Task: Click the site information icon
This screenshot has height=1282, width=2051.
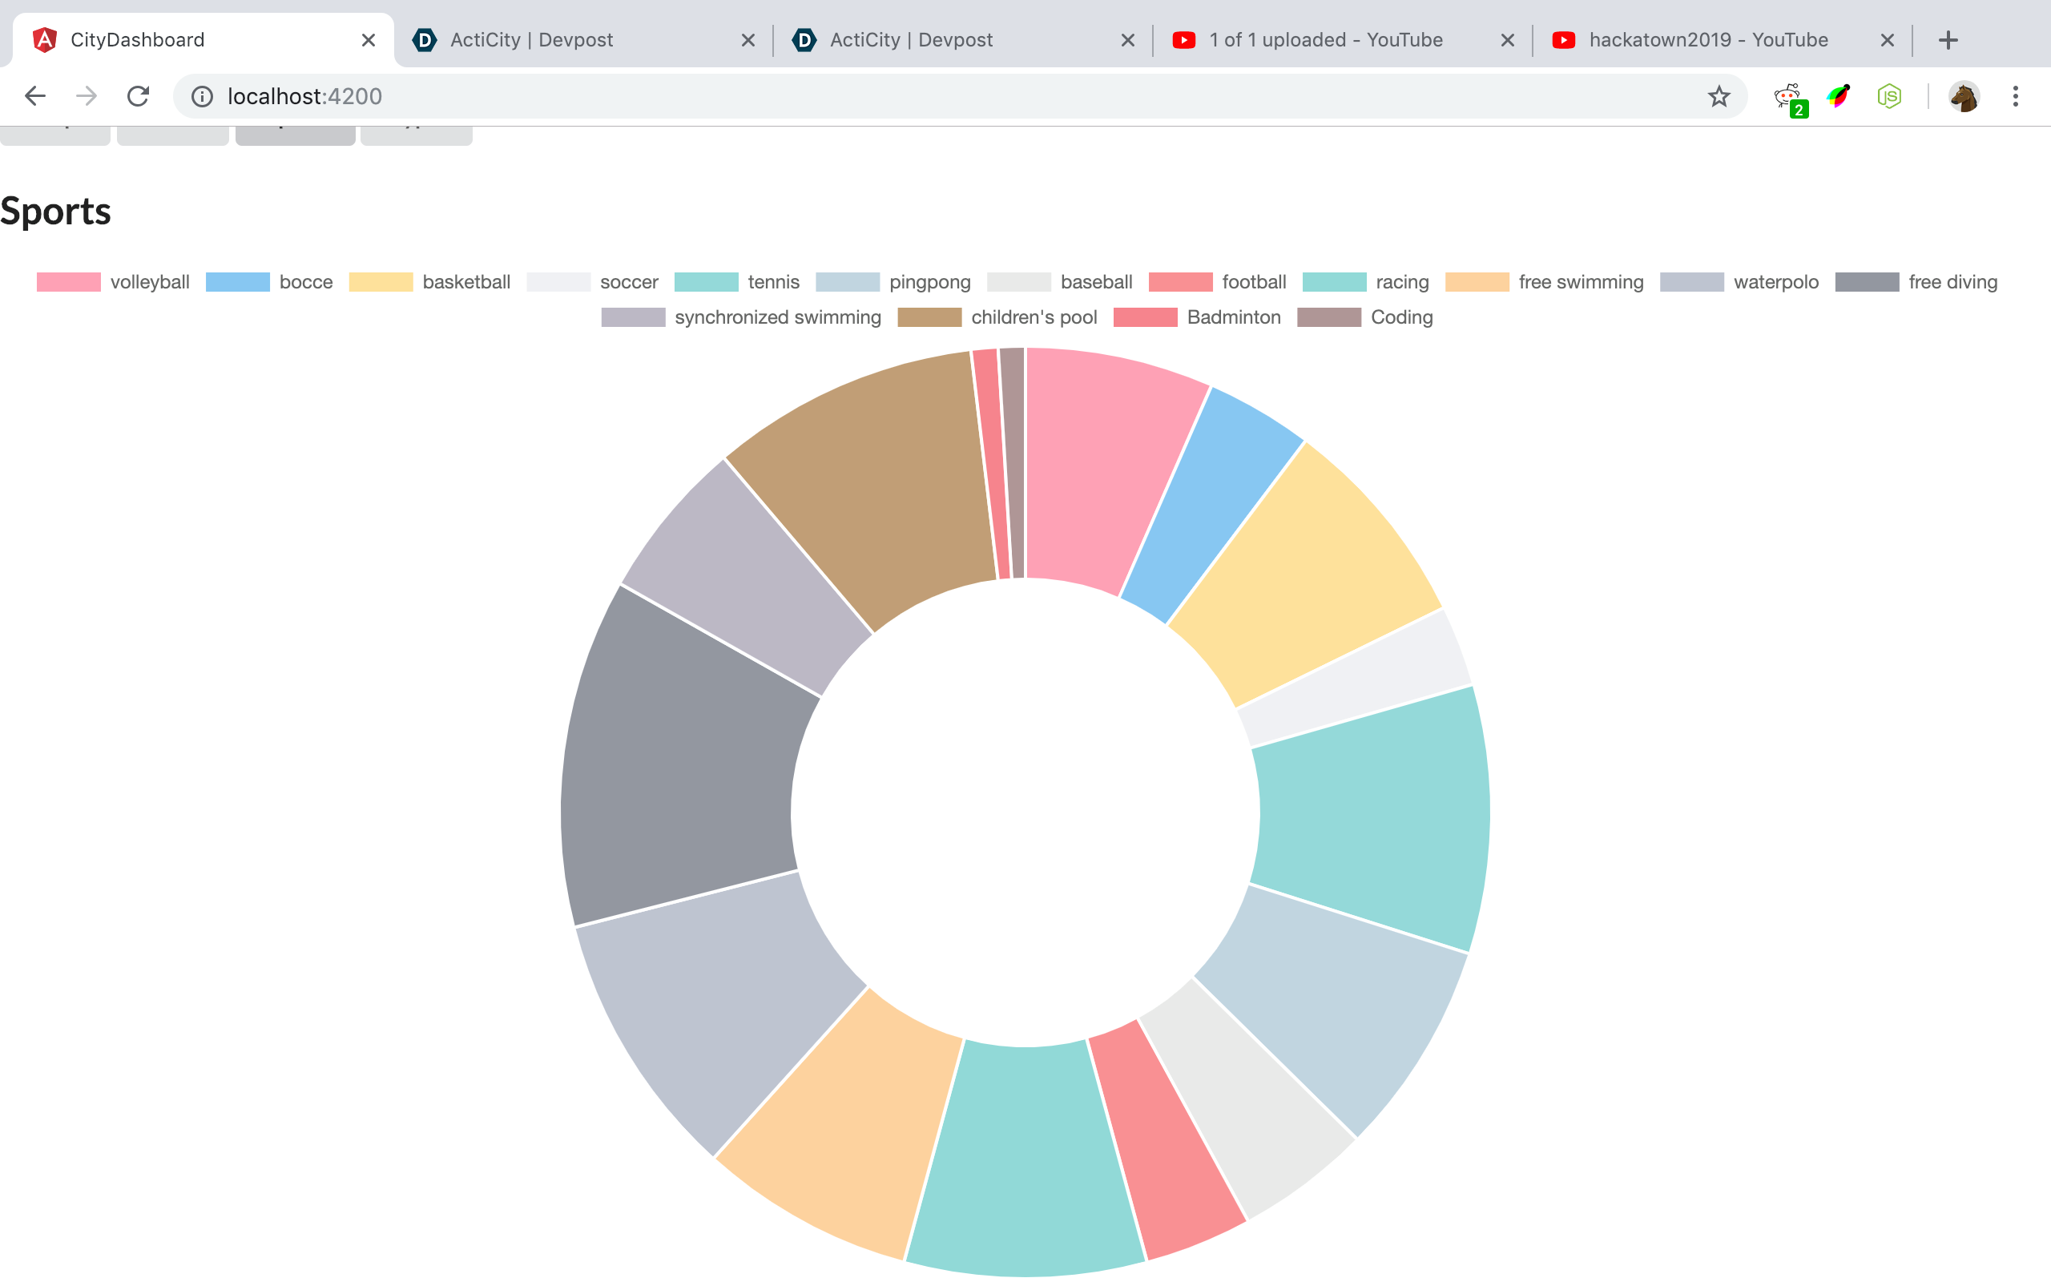Action: tap(202, 96)
